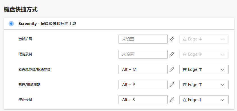Edit shortcut for 激活扩展 with pencil icon
This screenshot has height=111, width=237.
[172, 39]
